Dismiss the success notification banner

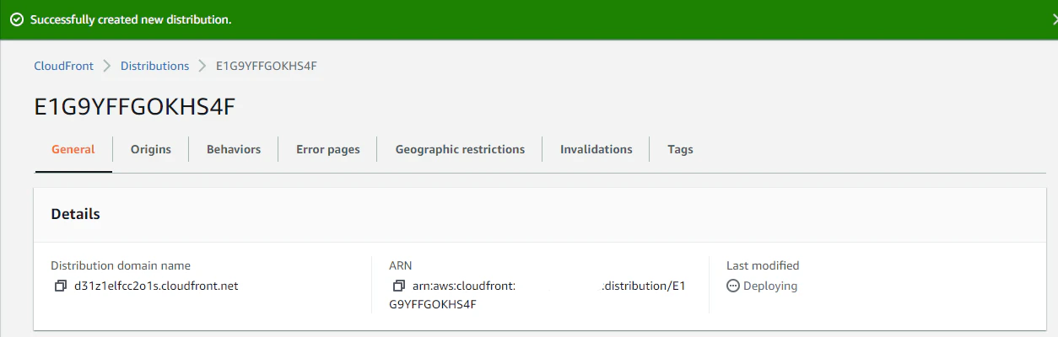coord(1054,19)
